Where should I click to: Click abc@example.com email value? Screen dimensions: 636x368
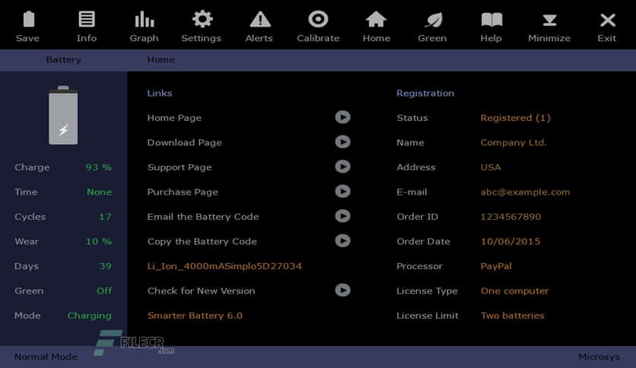coord(525,192)
